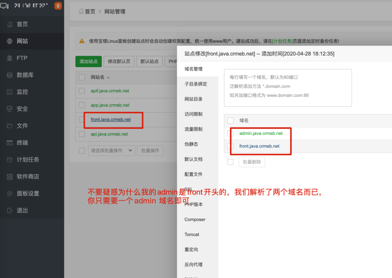Image resolution: width=392 pixels, height=278 pixels.
Task: Check the checkbox beside 批量删除
Action: [230, 162]
